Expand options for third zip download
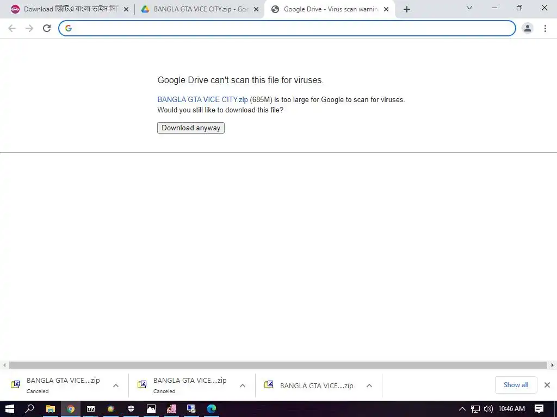 click(369, 386)
